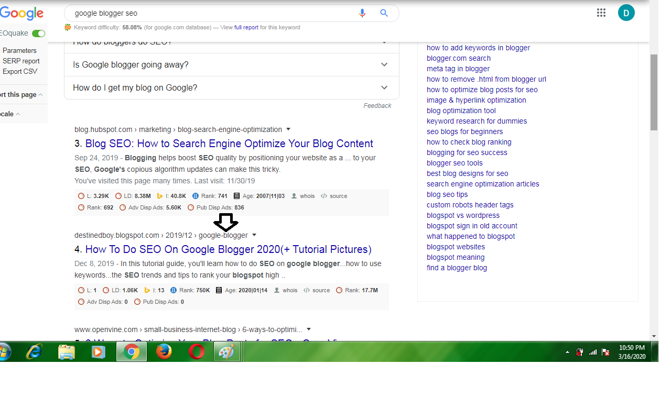Click the Alexa Rank 750K parameter

click(190, 290)
